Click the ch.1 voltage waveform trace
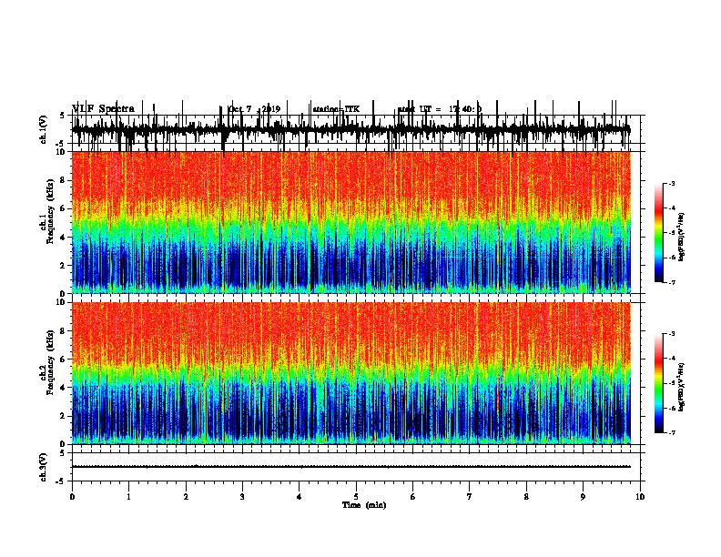Viewport: 721px width, 557px height. tap(350, 129)
